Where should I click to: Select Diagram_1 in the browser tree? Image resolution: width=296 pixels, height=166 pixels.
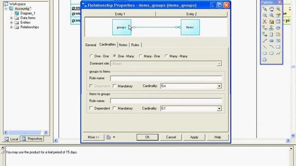click(28, 13)
